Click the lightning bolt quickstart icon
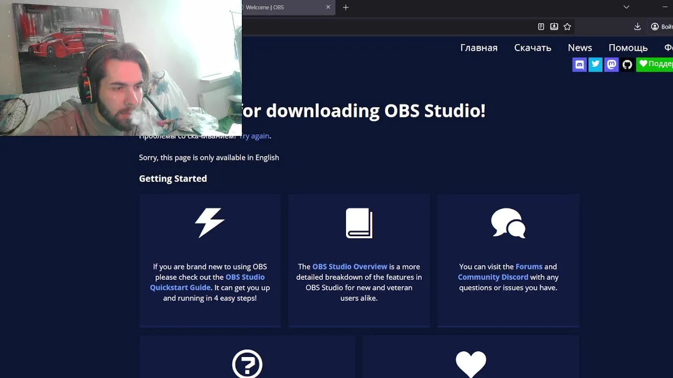The height and width of the screenshot is (378, 673). (x=210, y=223)
